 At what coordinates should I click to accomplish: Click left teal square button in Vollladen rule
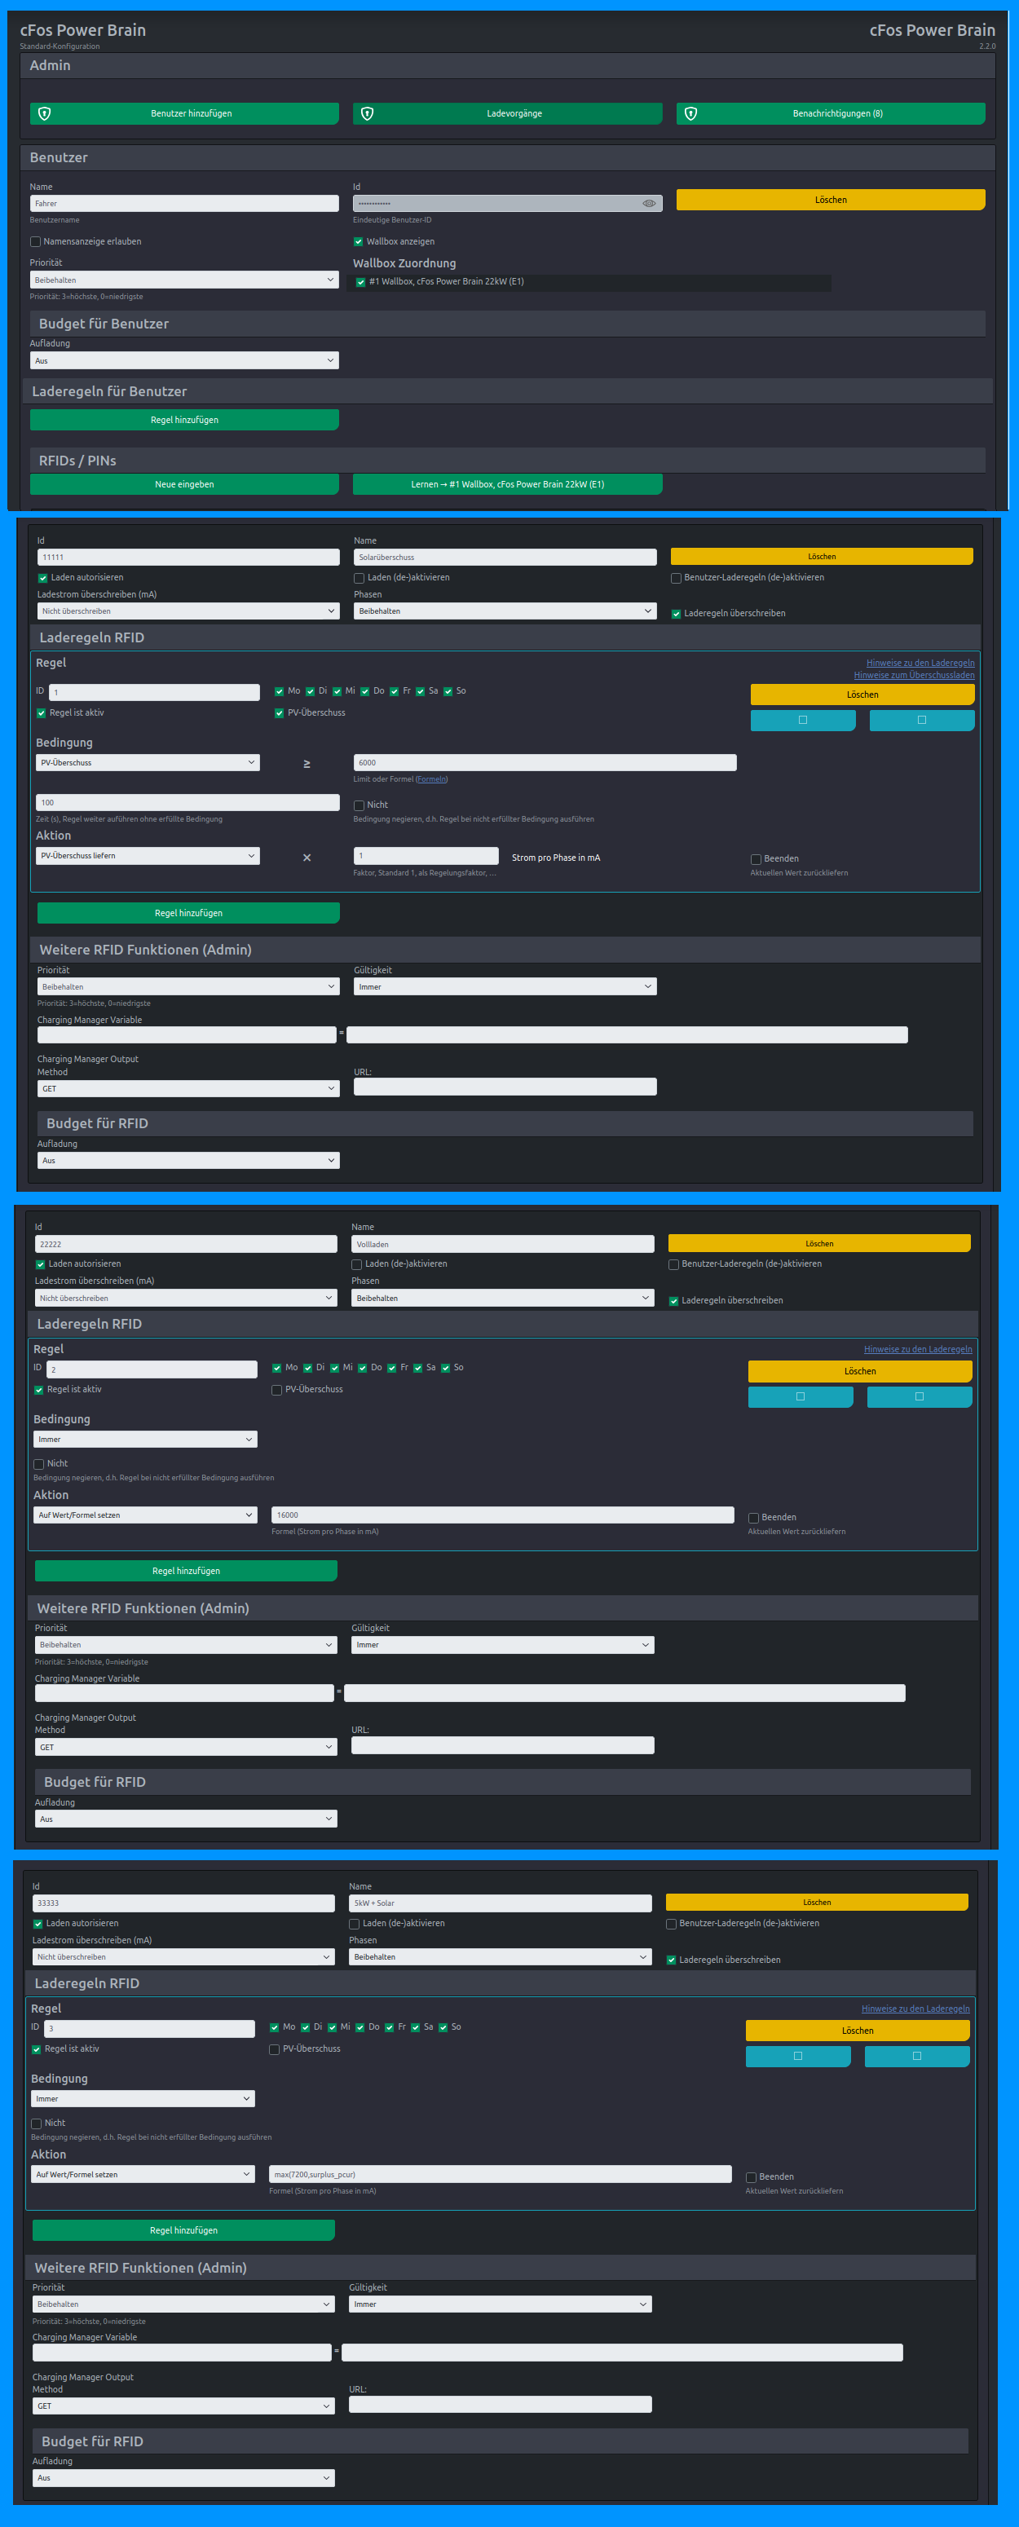click(801, 1397)
